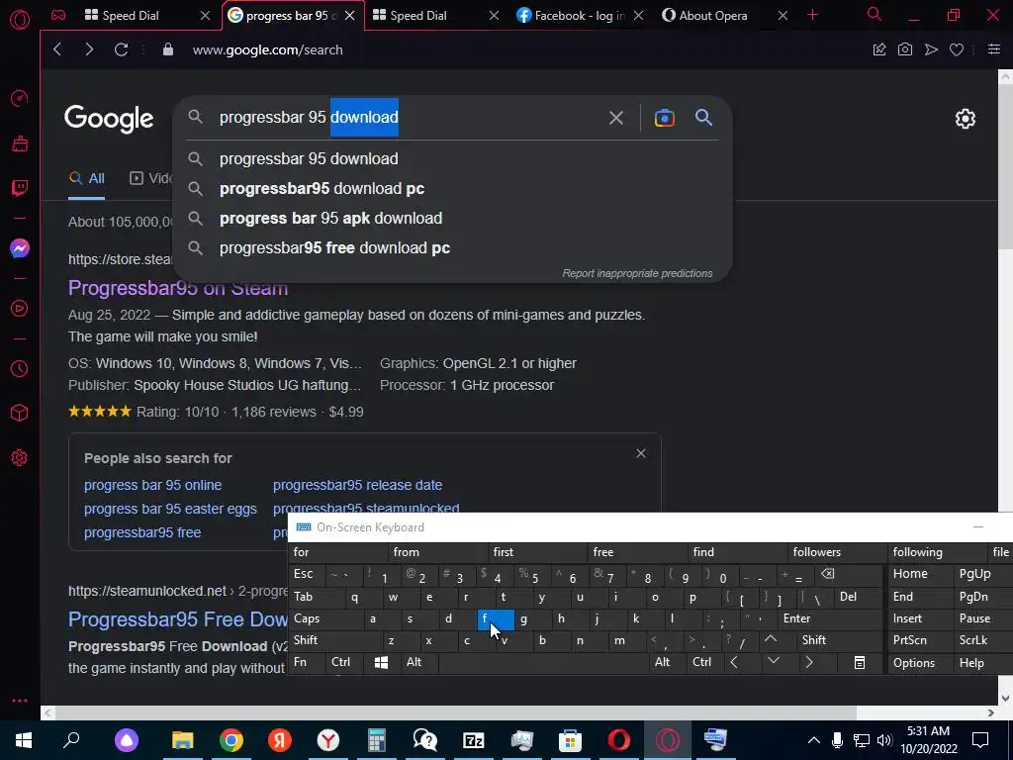Screen dimensions: 1013x760
Task: Switch to first Speed Dial tab
Action: coord(132,16)
